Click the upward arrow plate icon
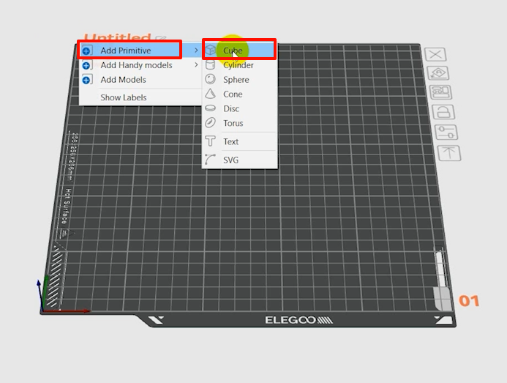This screenshot has width=507, height=383. [448, 153]
